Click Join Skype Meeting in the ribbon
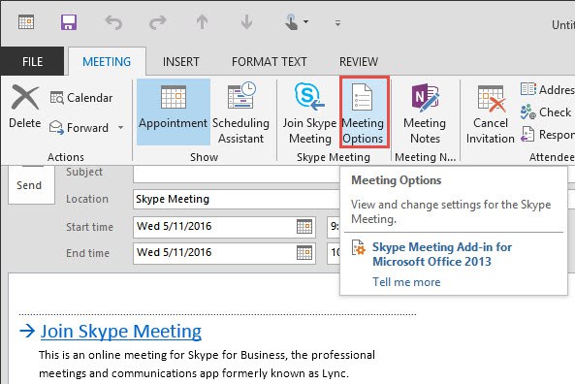 (309, 112)
